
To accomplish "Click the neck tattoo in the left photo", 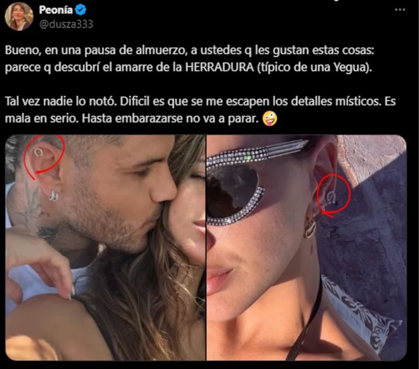I will 33,203.
